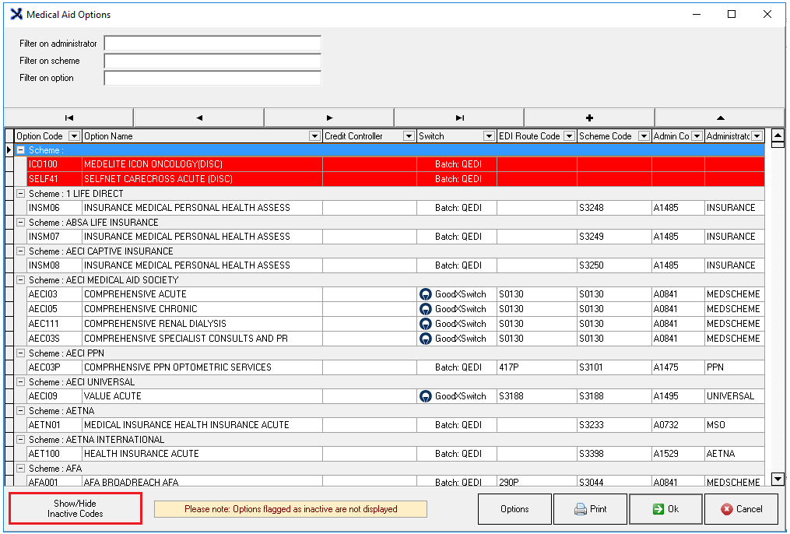Click the Print button

click(x=590, y=509)
